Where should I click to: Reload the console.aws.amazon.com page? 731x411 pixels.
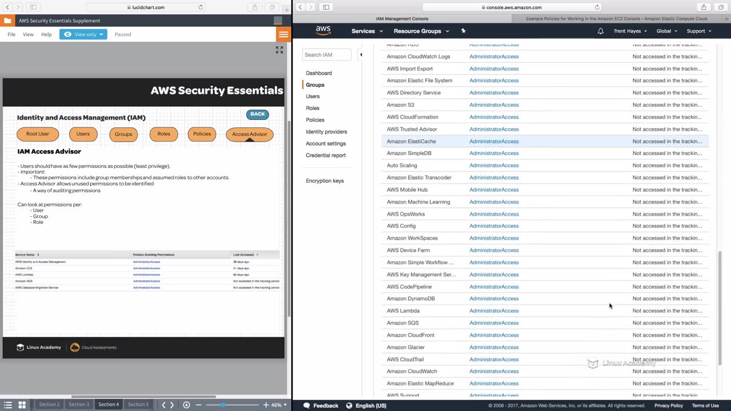pos(597,7)
